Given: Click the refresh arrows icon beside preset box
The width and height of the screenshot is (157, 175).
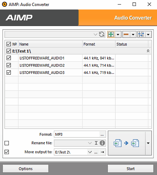Looking at the screenshot, I should [102, 34].
